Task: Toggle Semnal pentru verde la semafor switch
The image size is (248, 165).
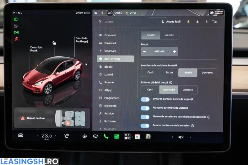Action: [x=145, y=126]
